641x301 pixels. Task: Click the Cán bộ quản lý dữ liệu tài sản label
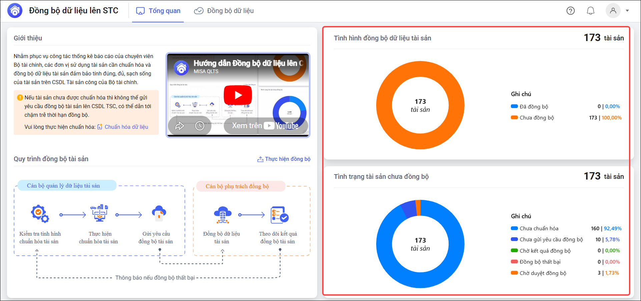point(63,186)
